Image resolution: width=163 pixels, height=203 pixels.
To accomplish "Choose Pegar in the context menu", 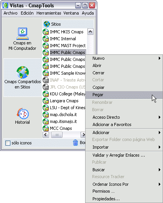I will (124, 95).
